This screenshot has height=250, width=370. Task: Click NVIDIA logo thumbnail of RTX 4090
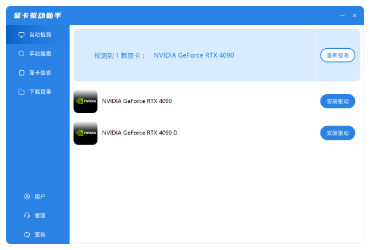[x=85, y=101]
